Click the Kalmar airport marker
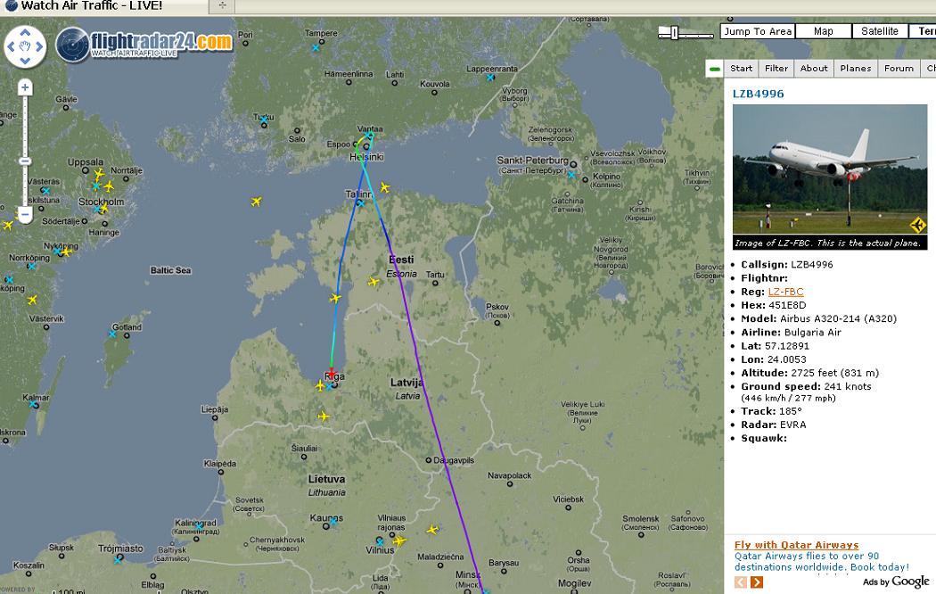This screenshot has width=936, height=594. pos(33,404)
